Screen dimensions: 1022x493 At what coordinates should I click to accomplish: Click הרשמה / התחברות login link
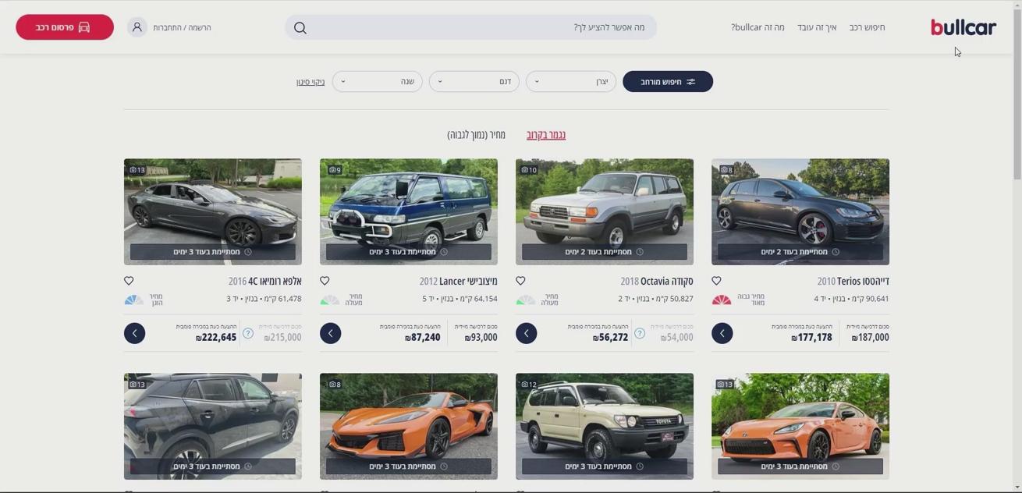[182, 27]
